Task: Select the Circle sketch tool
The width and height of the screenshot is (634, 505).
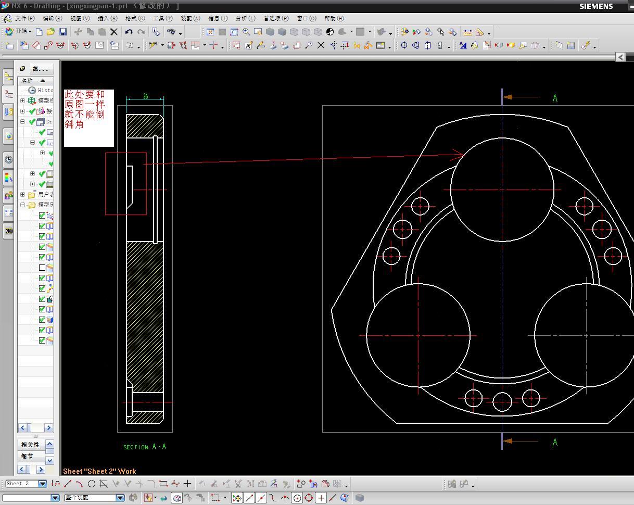Action: click(92, 484)
